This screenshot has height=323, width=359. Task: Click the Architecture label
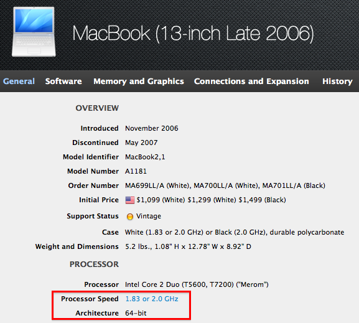point(97,313)
